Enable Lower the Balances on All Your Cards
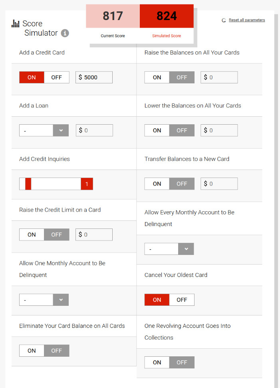 [x=157, y=130]
